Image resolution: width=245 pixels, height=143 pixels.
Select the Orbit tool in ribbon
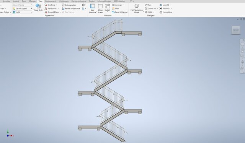click(149, 12)
